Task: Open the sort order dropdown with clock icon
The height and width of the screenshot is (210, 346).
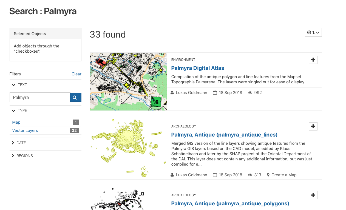Action: (x=313, y=32)
